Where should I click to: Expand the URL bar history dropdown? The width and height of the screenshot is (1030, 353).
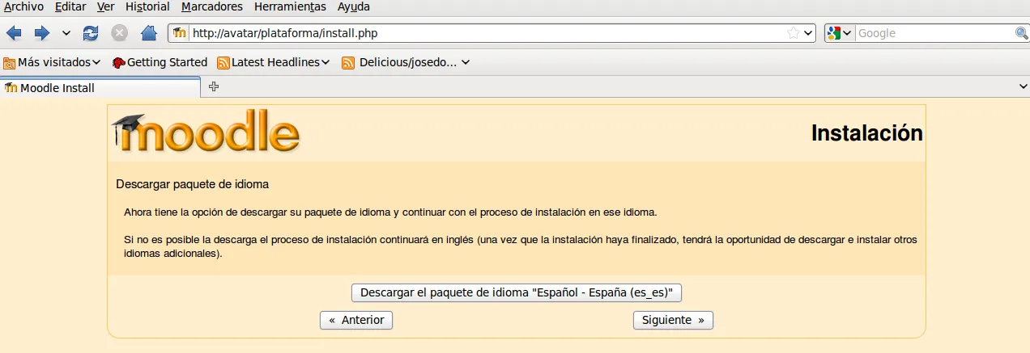click(808, 33)
